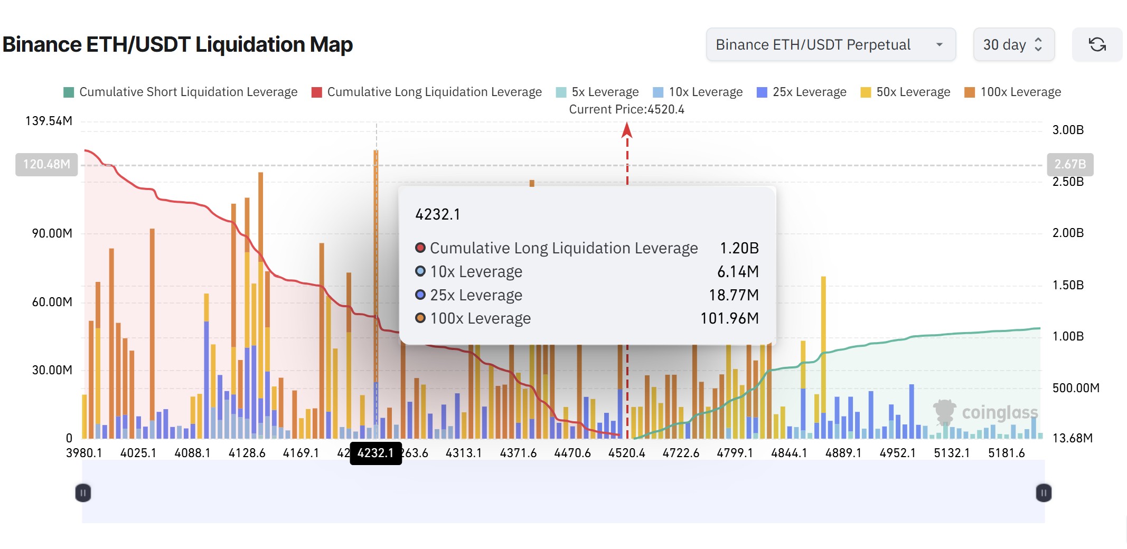Screen dimensions: 1127x549
Task: Select the 4232.1 price label on axis
Action: [376, 452]
